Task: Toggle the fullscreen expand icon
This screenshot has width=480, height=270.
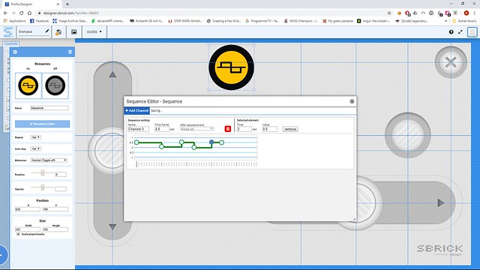Action: tap(460, 31)
